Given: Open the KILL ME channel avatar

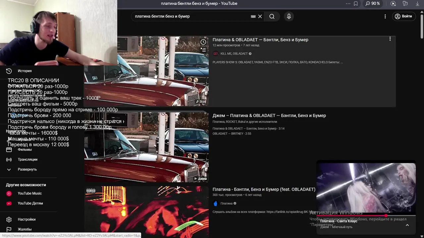Looking at the screenshot, I should [216, 54].
